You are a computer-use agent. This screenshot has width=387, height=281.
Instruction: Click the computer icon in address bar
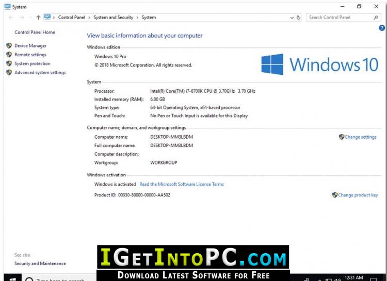47,17
